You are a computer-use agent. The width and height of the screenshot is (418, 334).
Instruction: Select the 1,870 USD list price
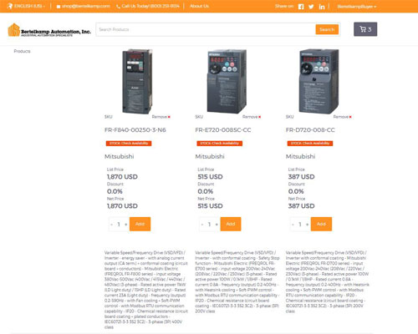tap(122, 177)
